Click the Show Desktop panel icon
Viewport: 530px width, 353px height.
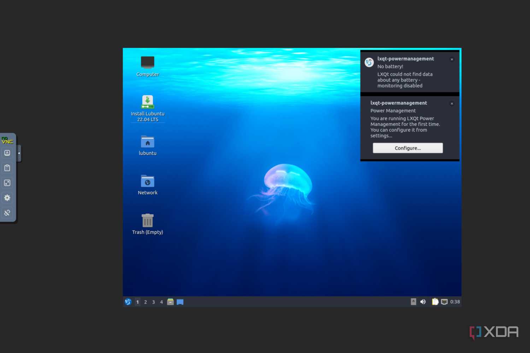[x=180, y=302]
